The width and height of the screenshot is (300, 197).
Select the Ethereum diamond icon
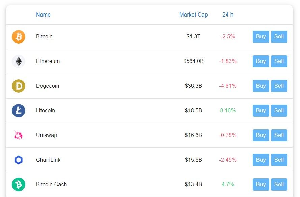pos(19,61)
